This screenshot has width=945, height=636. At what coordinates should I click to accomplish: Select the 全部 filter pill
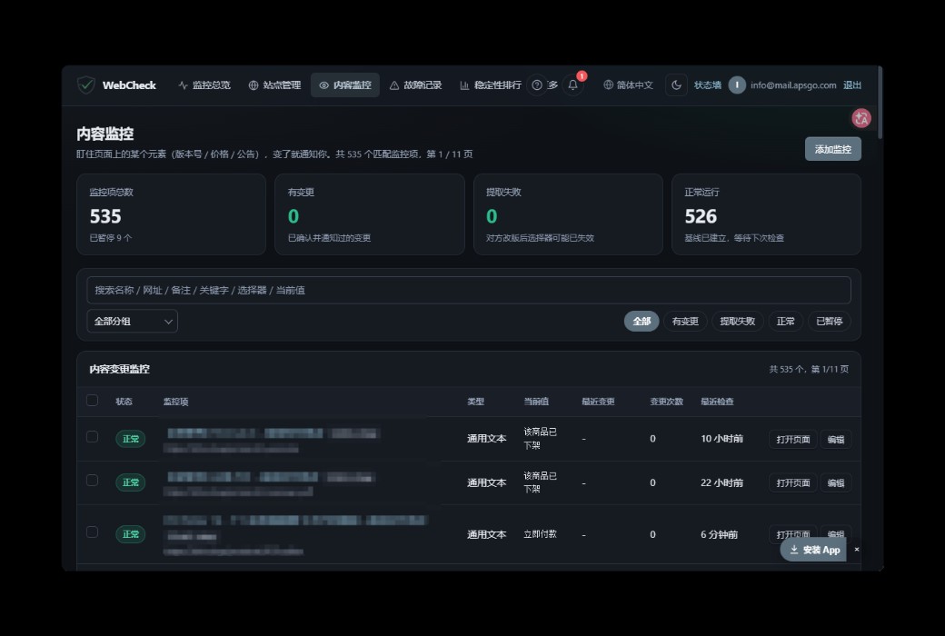pyautogui.click(x=642, y=322)
